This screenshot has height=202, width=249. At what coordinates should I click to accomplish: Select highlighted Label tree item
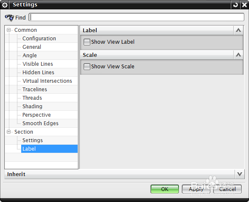click(x=49, y=149)
